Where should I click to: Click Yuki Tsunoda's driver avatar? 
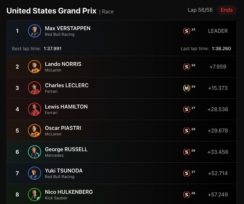(35, 173)
